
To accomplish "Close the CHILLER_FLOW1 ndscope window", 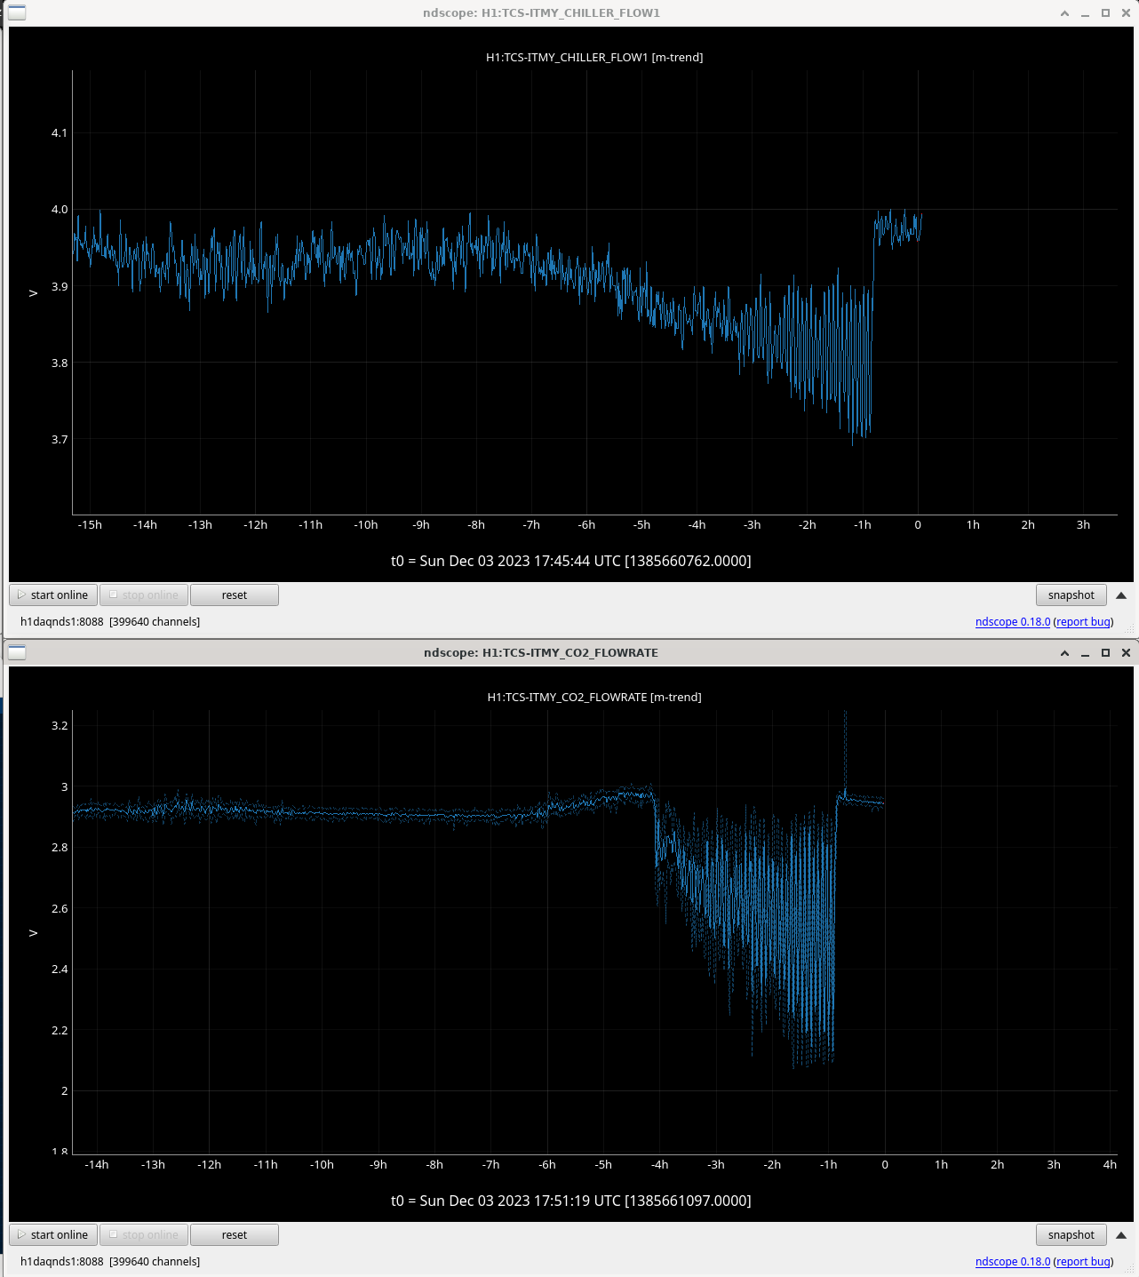I will [x=1126, y=13].
